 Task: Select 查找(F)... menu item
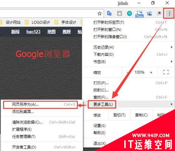(x=129, y=97)
